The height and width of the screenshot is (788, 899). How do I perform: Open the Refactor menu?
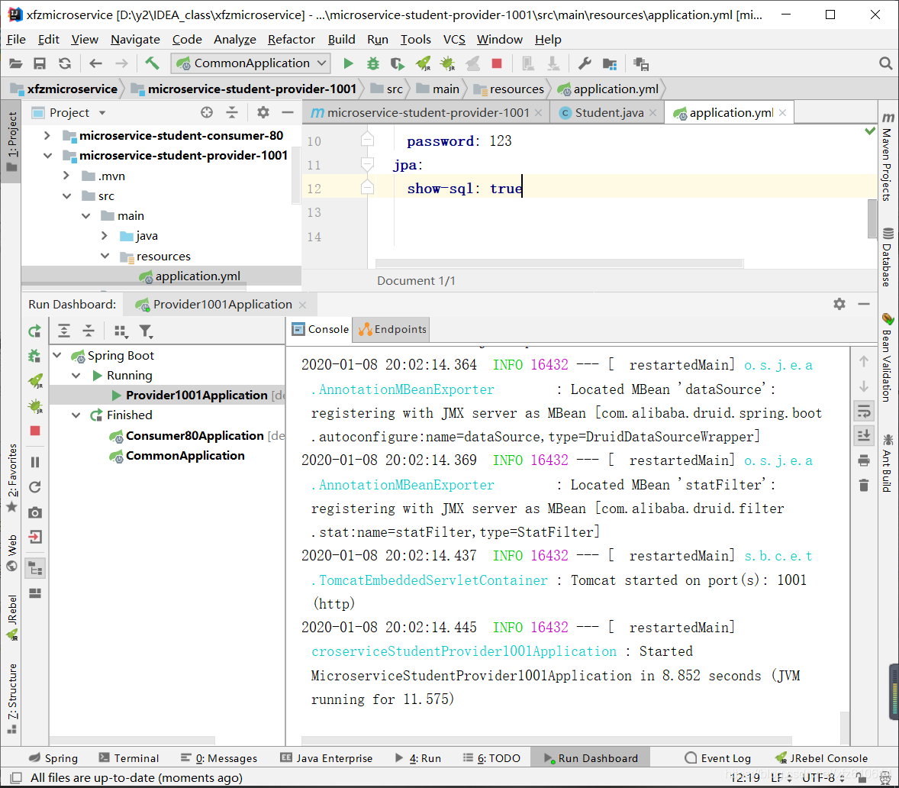[x=292, y=40]
